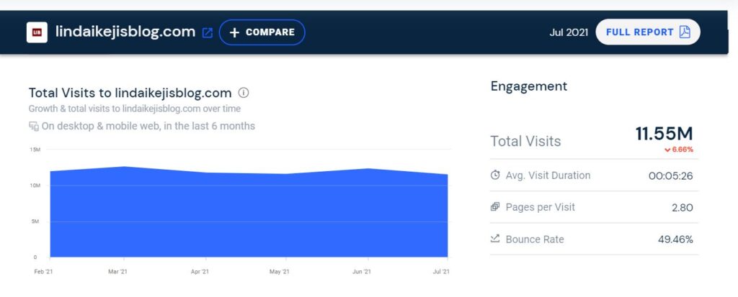738x297 pixels.
Task: Click the 15M y-axis label
Action: 35,150
